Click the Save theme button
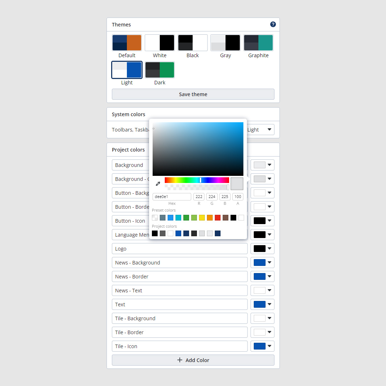This screenshot has width=386, height=386. tap(193, 94)
